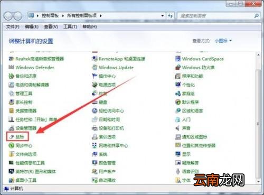This screenshot has width=264, height=195.
Task: Open 区域和语言 region and language link
Action: pyautogui.click(x=193, y=111)
